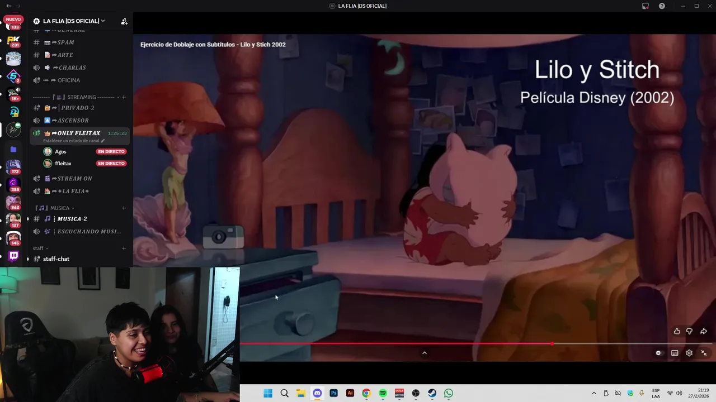Open the Windows Start menu

(268, 393)
